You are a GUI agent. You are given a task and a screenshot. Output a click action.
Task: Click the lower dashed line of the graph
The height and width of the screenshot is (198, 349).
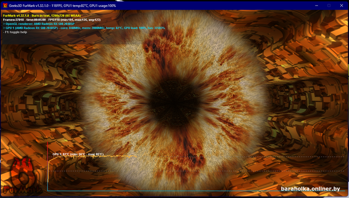(x=196, y=171)
